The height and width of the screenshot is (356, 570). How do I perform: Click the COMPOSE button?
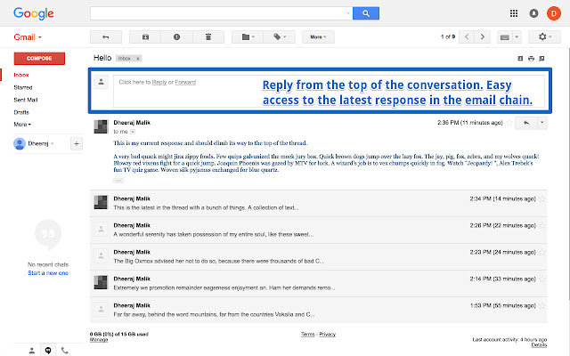coord(39,58)
